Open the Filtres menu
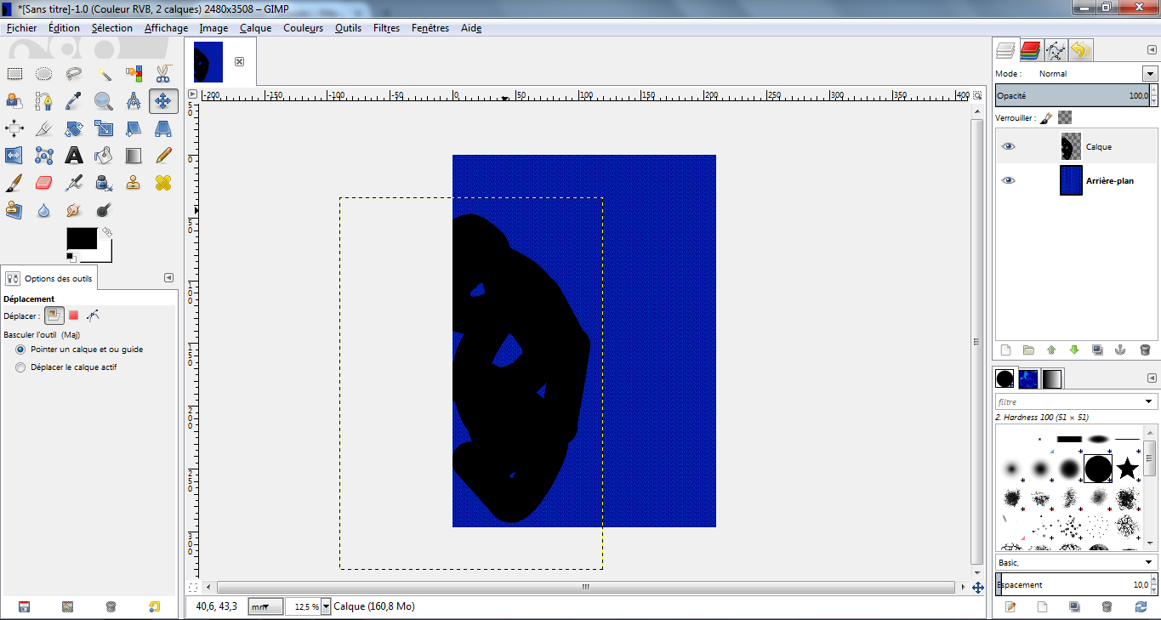The image size is (1161, 620). click(386, 28)
